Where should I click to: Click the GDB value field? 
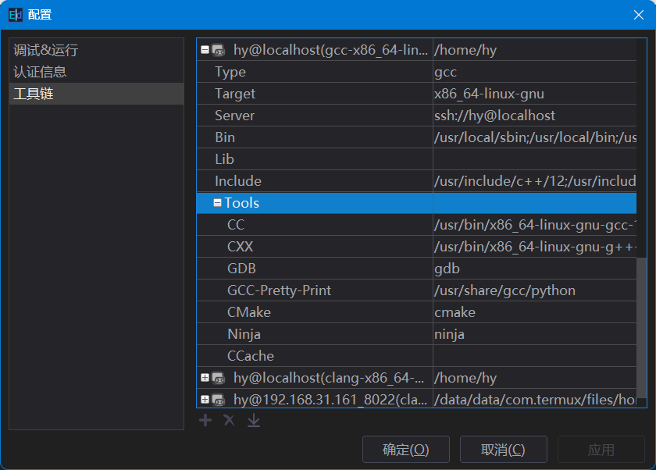534,269
